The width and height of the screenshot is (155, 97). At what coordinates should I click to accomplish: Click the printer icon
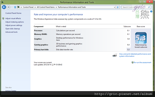115,55
